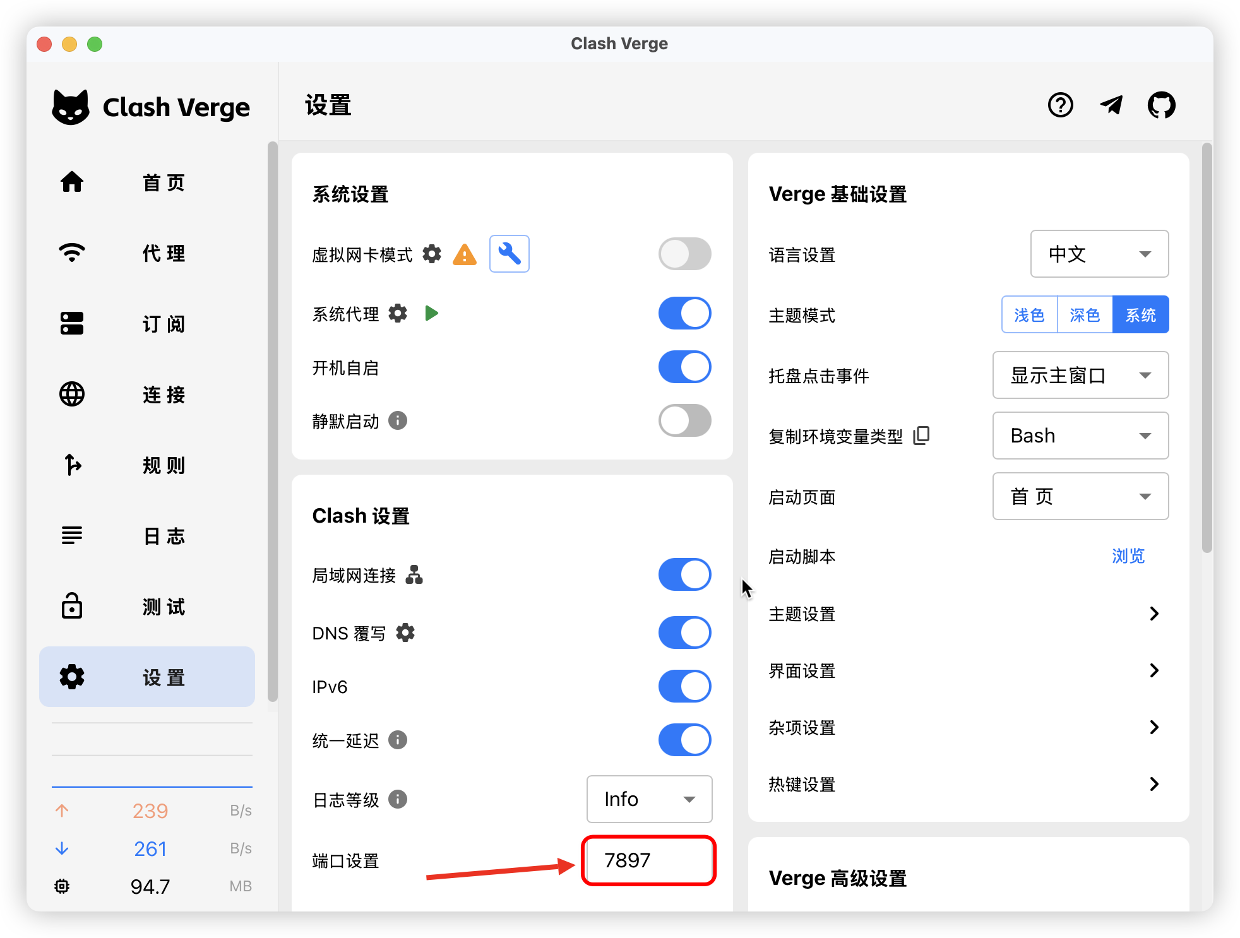Image resolution: width=1240 pixels, height=938 pixels.
Task: Click the wrench icon beside 虚拟网卡模式
Action: coord(509,254)
